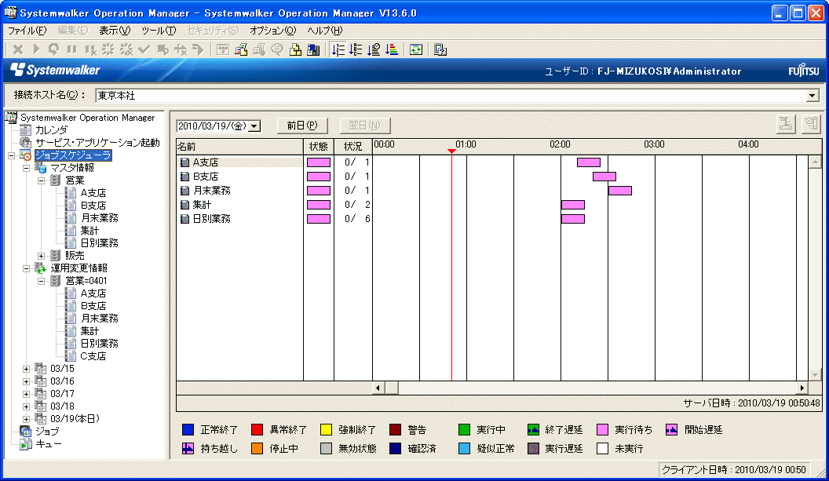The image size is (829, 481).
Task: Click the pause toolbar icon
Action: click(72, 49)
